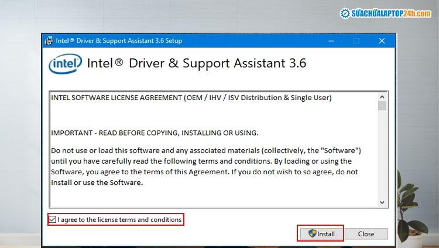Screen dimensions: 439x248
Task: Click the Close button
Action: (x=366, y=234)
